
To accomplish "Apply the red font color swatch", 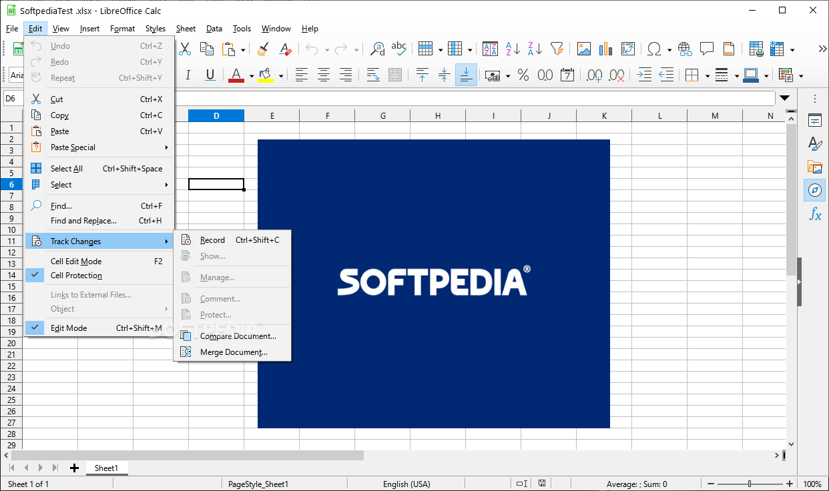I will pyautogui.click(x=236, y=75).
